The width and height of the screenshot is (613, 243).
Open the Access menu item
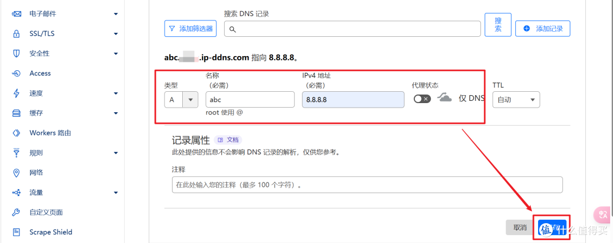40,73
